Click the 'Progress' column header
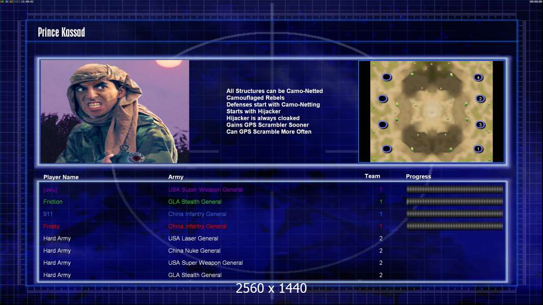This screenshot has width=543, height=305. (x=418, y=176)
